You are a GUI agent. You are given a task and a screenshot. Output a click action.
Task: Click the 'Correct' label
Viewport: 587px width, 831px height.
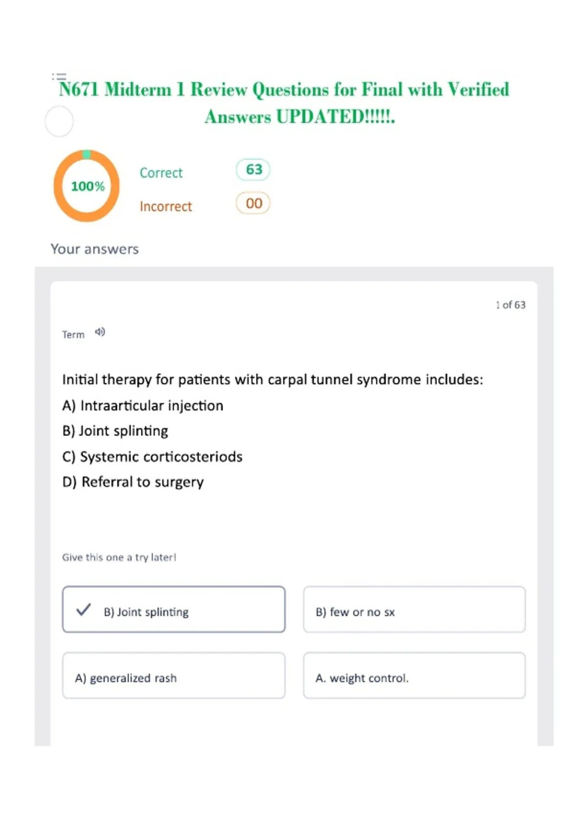click(x=161, y=173)
